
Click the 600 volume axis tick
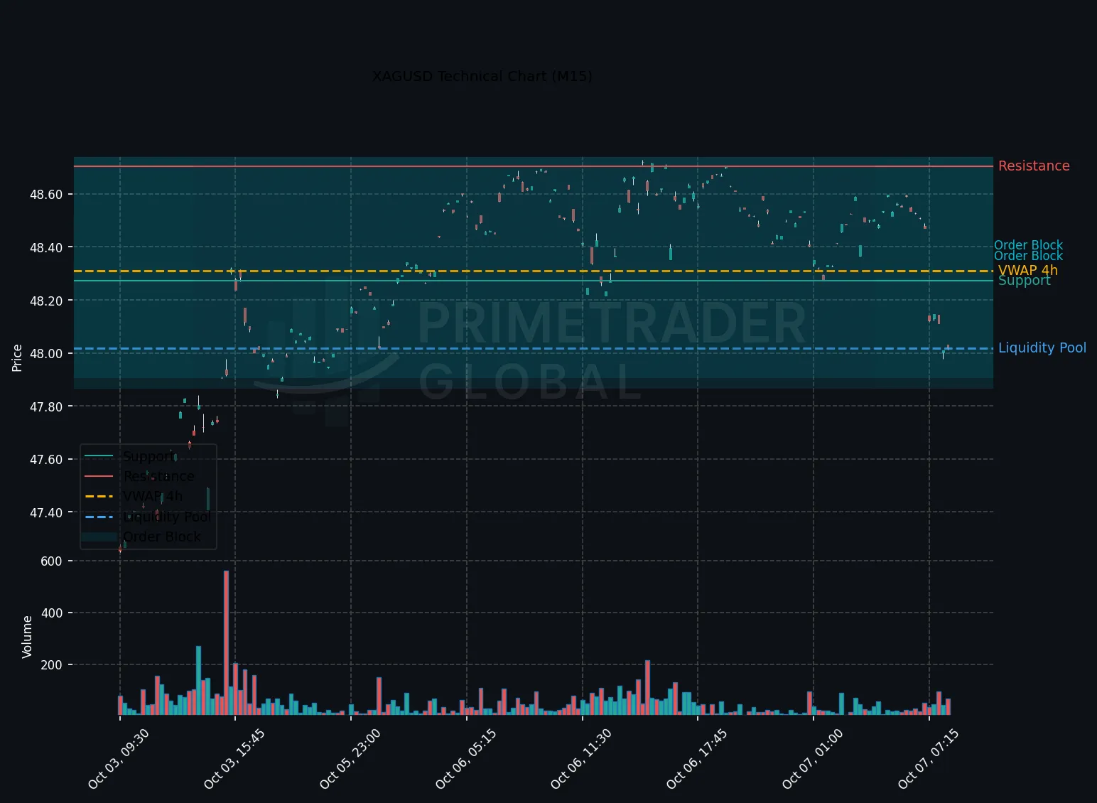click(52, 561)
